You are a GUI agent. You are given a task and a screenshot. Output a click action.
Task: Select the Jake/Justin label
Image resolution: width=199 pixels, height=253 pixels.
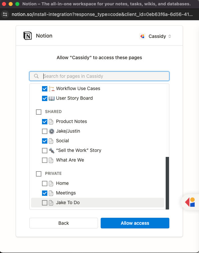pos(68,131)
